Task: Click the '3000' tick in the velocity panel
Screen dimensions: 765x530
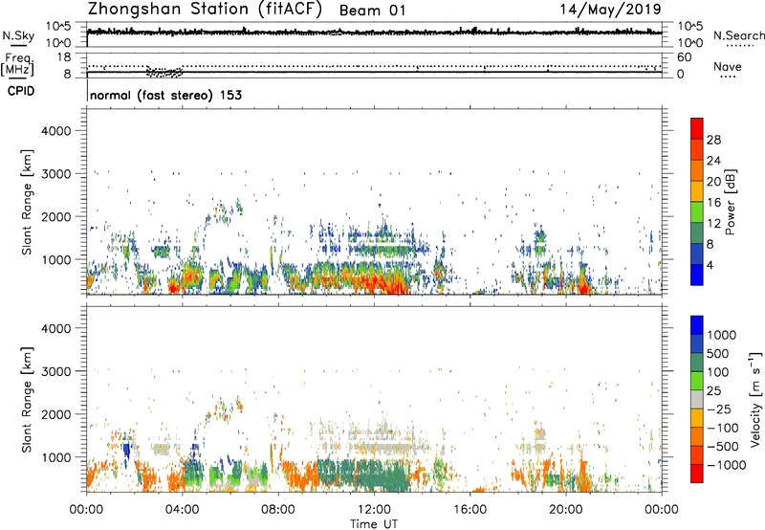Action: (x=55, y=371)
